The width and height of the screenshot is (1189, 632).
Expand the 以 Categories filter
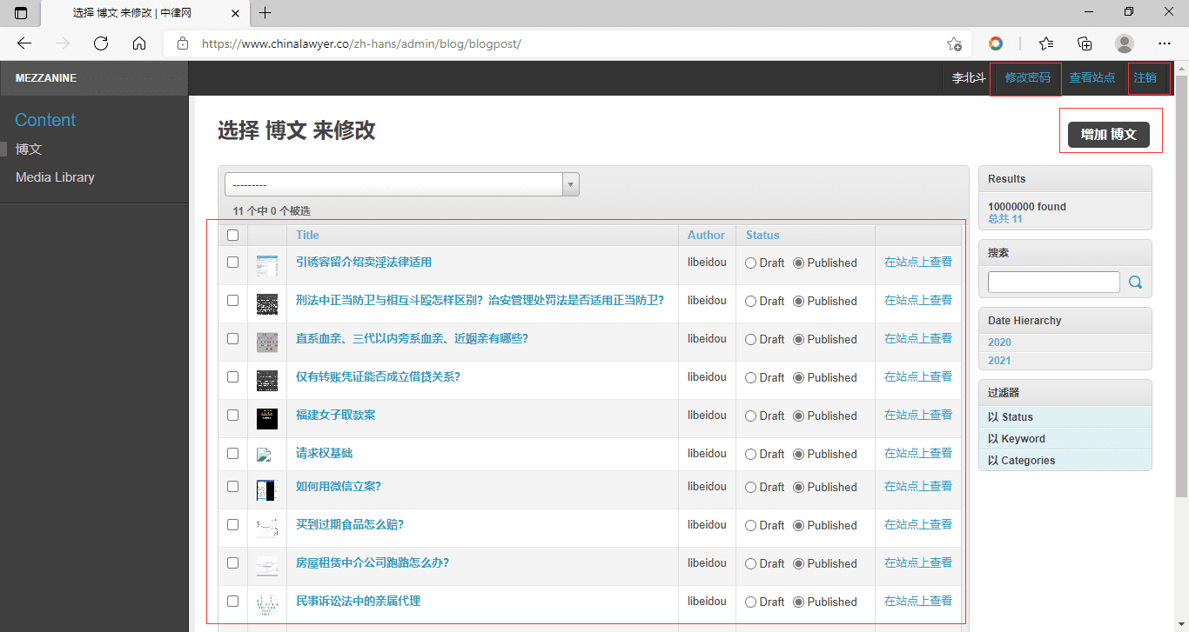[1065, 461]
